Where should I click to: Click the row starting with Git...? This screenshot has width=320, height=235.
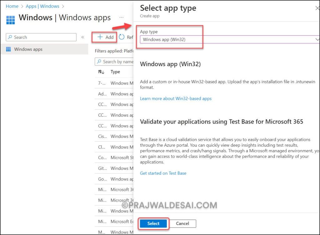(114, 168)
